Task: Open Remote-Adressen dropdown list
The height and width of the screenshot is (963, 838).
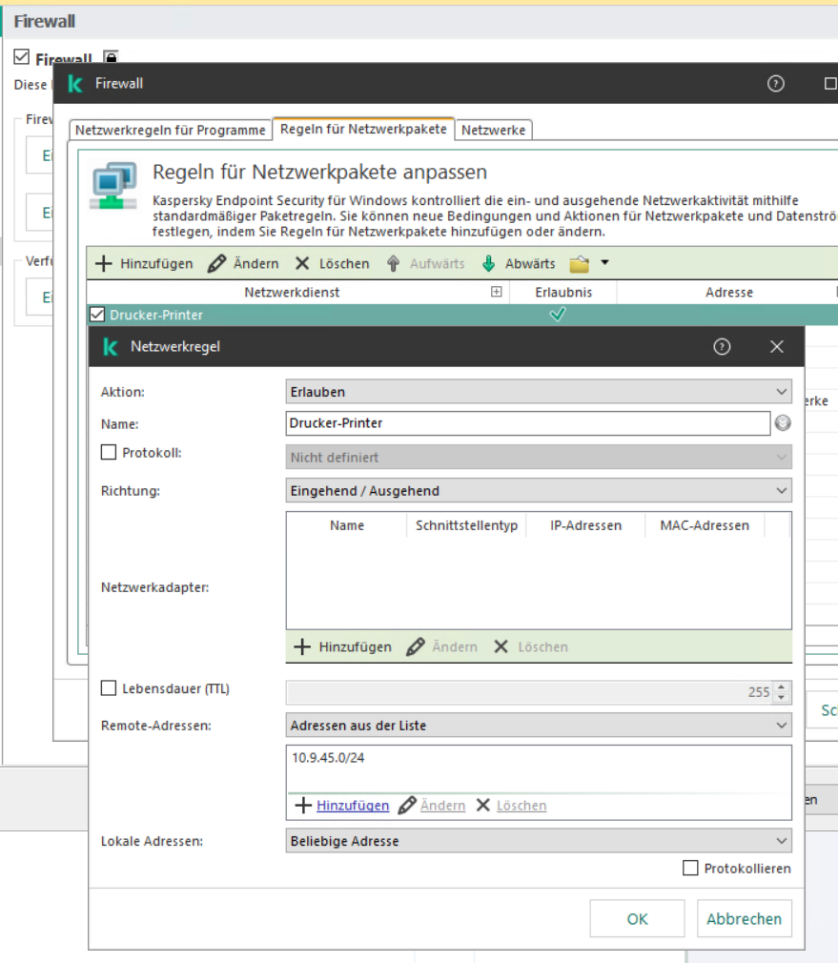Action: [539, 726]
